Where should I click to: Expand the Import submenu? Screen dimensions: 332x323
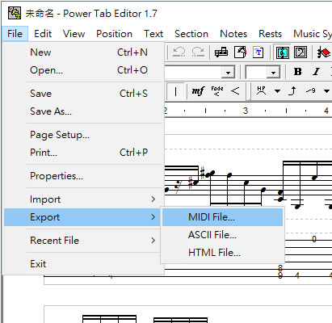point(83,199)
